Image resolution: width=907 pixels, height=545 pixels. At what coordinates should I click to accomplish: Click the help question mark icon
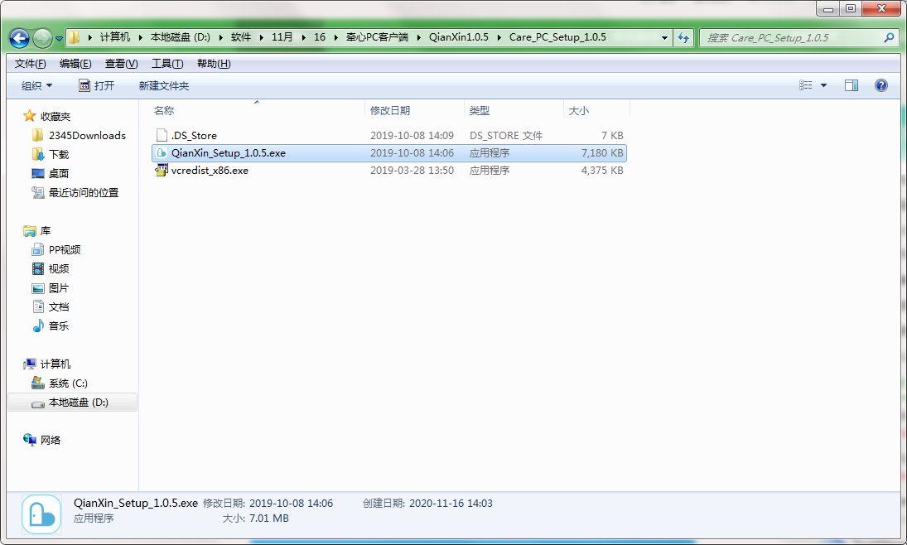pyautogui.click(x=881, y=85)
